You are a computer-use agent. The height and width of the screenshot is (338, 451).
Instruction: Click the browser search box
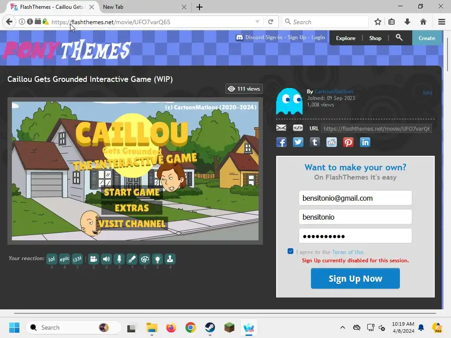tap(325, 22)
